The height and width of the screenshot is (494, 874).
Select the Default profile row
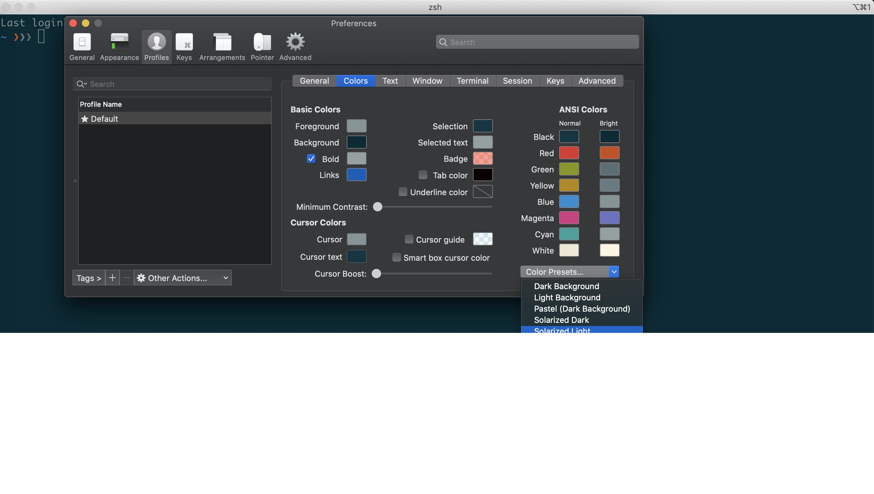175,118
